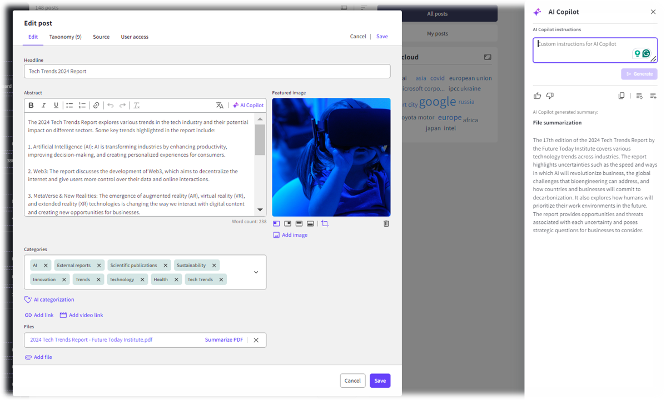Click the purple Save button at bottom
Screen dimensions: 666x400
coord(380,381)
